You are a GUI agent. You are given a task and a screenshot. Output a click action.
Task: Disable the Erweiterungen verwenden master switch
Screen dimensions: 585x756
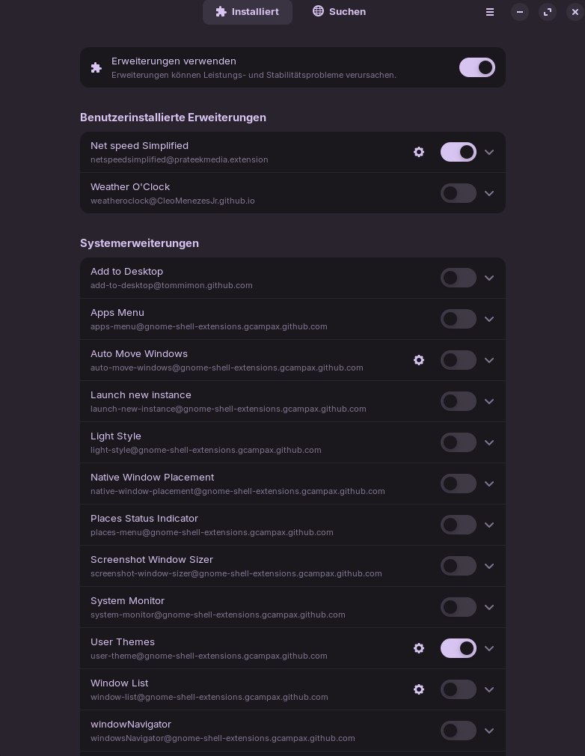(477, 67)
